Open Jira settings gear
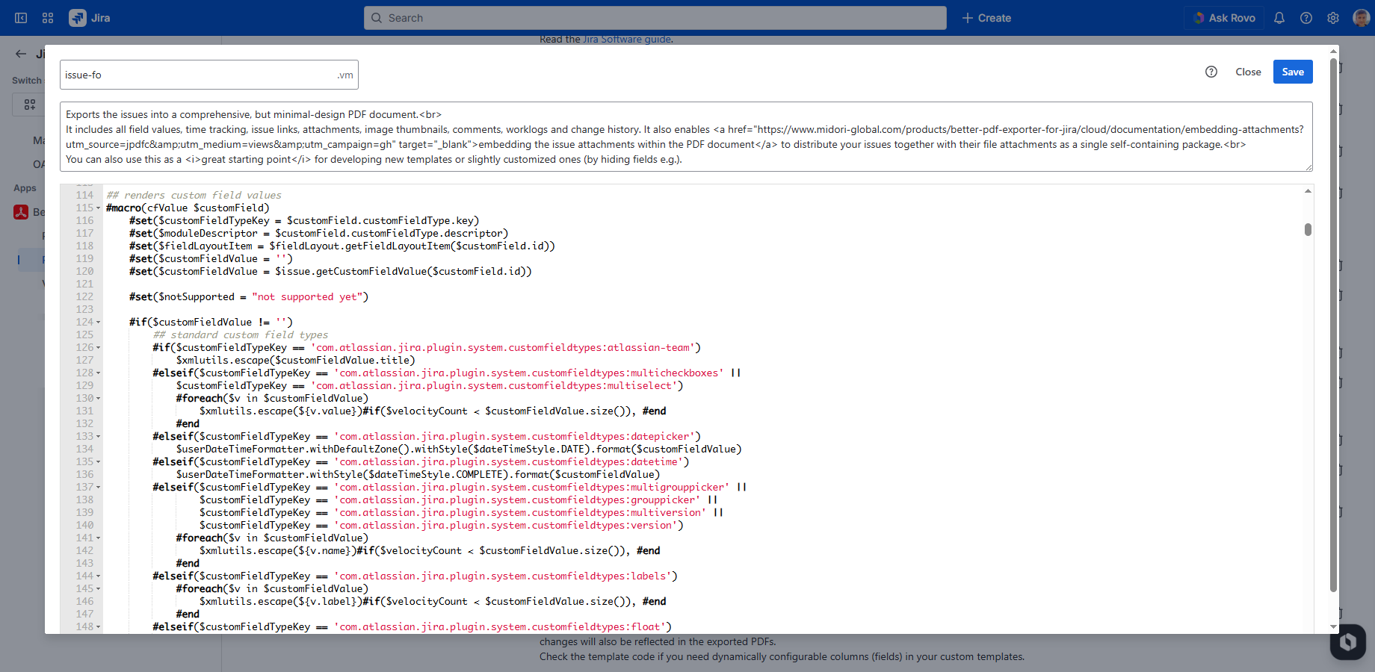 click(x=1333, y=18)
